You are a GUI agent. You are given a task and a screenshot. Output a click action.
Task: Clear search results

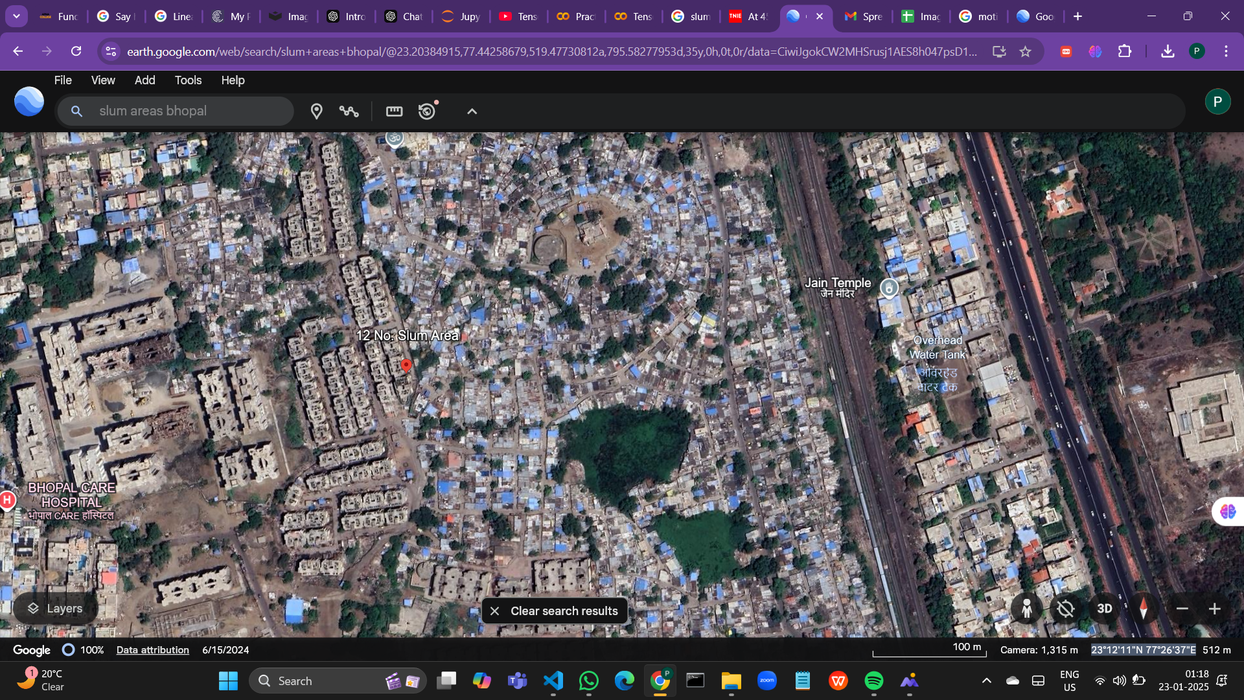(555, 611)
